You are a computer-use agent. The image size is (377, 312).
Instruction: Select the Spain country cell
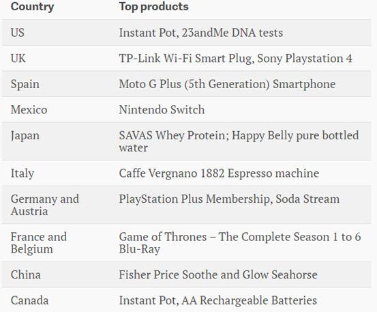[25, 84]
